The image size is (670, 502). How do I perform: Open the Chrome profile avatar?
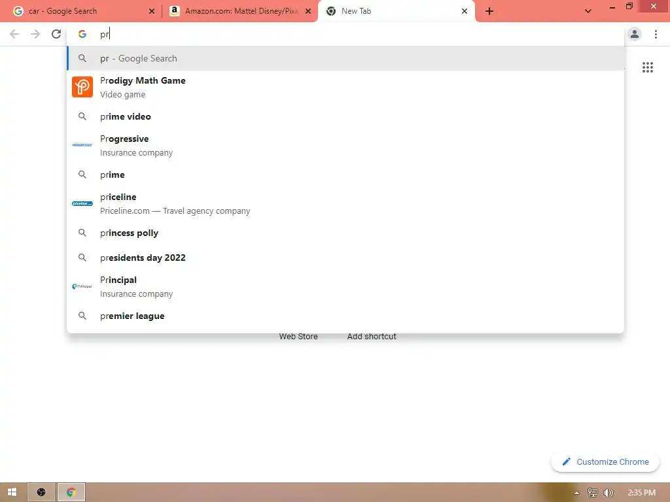(635, 34)
